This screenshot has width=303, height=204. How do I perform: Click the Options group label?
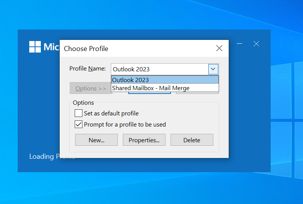[83, 103]
